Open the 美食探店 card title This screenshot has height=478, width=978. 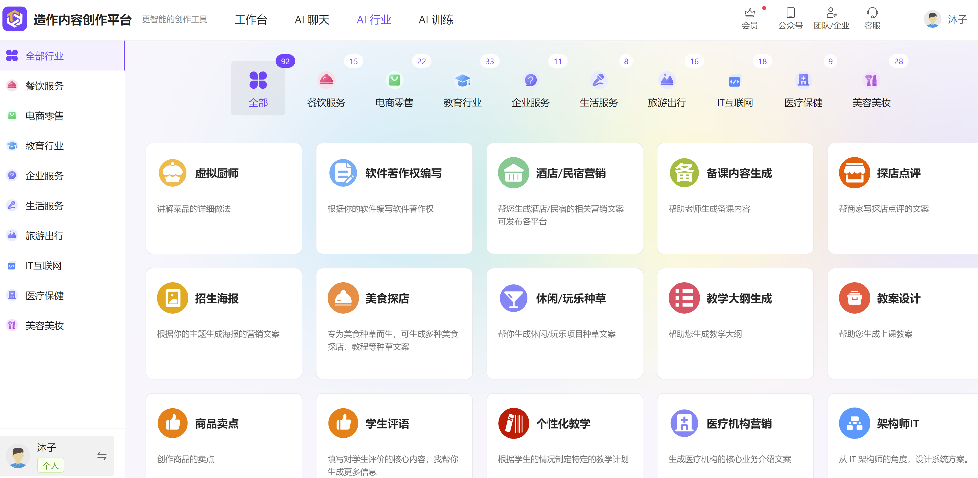[x=387, y=298]
